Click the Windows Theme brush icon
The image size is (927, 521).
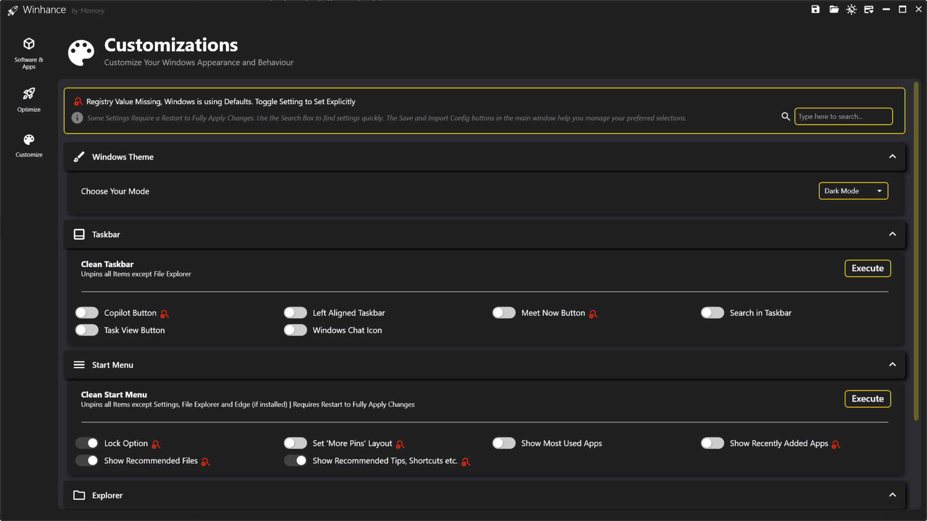tap(78, 156)
